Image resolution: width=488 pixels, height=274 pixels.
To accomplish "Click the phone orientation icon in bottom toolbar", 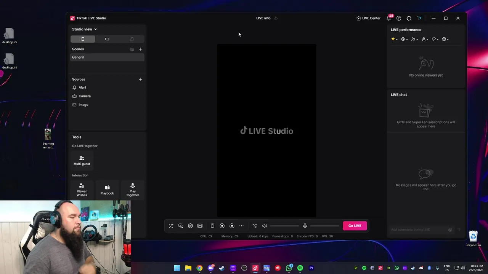I will click(212, 226).
